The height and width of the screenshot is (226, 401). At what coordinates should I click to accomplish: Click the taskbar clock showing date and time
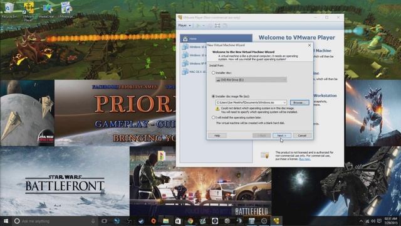point(390,221)
